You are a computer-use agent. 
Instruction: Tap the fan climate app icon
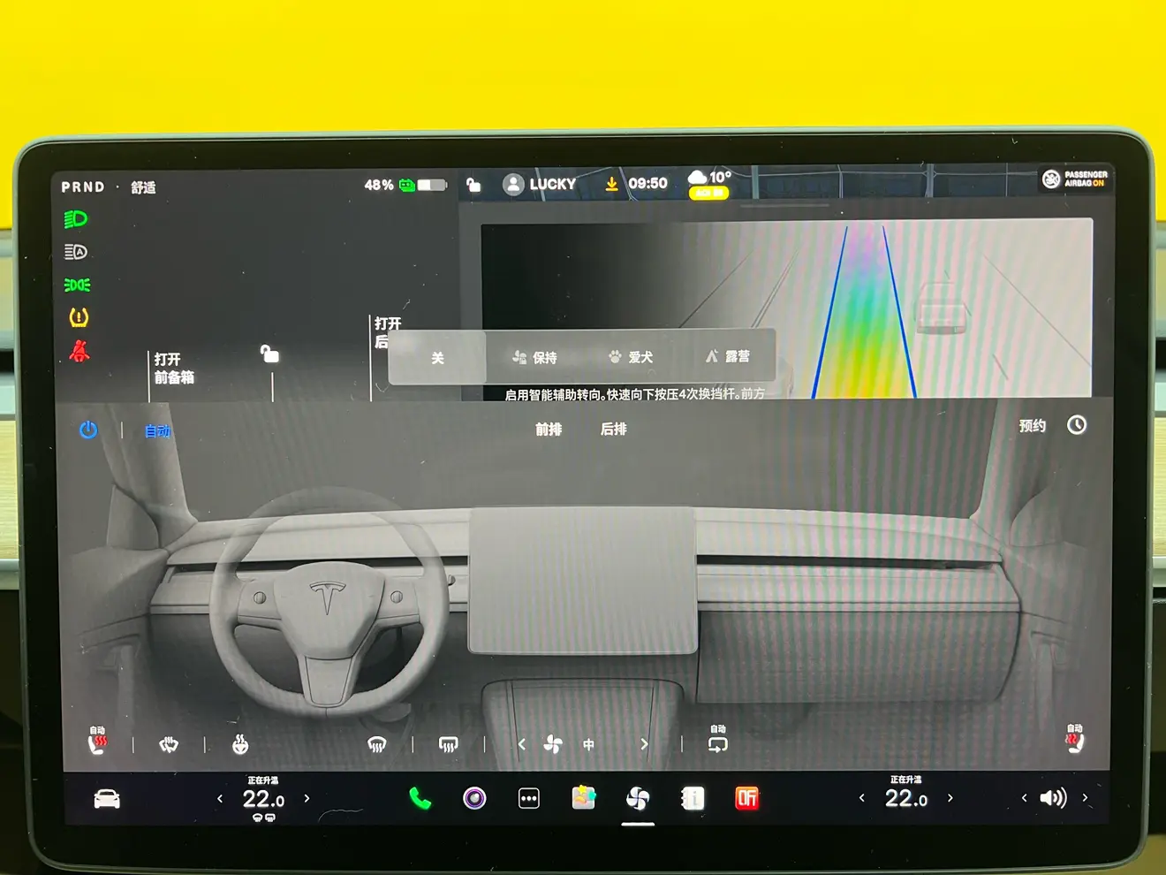[x=638, y=799]
